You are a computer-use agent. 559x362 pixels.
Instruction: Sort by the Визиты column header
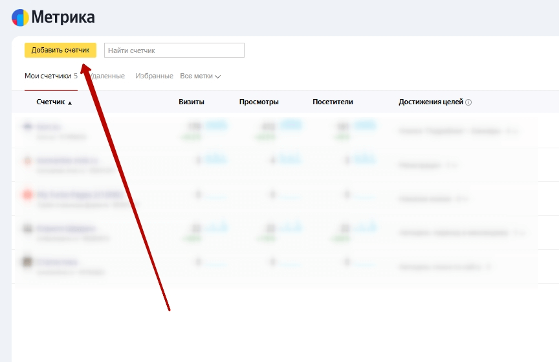(192, 102)
